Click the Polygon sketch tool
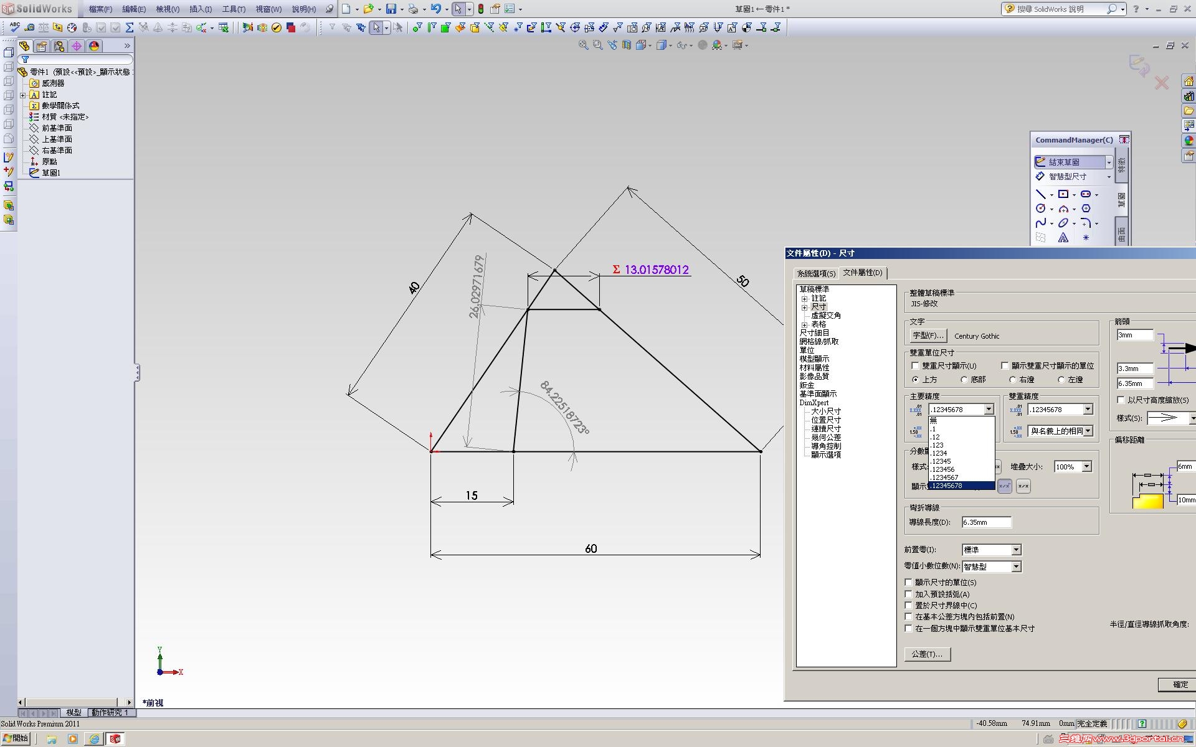 (1086, 209)
